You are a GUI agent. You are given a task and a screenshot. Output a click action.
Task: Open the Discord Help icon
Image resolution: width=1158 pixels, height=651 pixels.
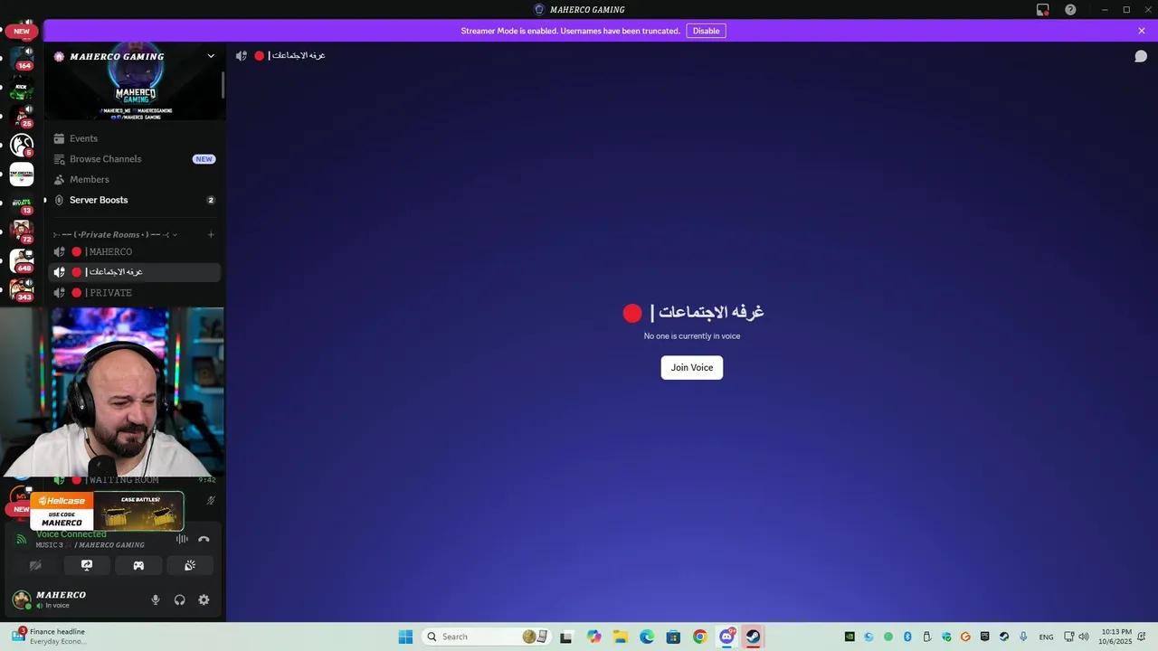click(1070, 10)
